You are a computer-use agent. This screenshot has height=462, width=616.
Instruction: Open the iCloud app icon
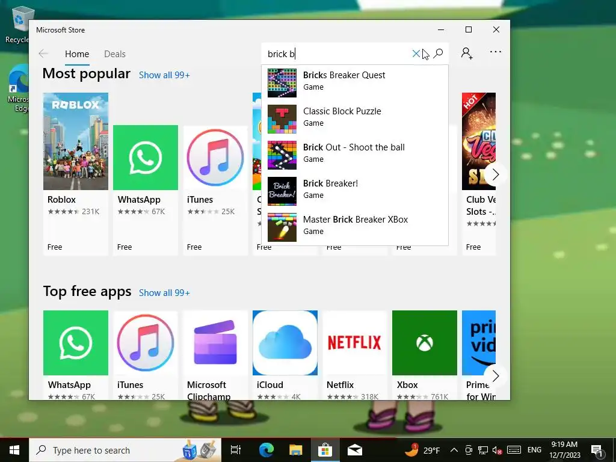(285, 342)
